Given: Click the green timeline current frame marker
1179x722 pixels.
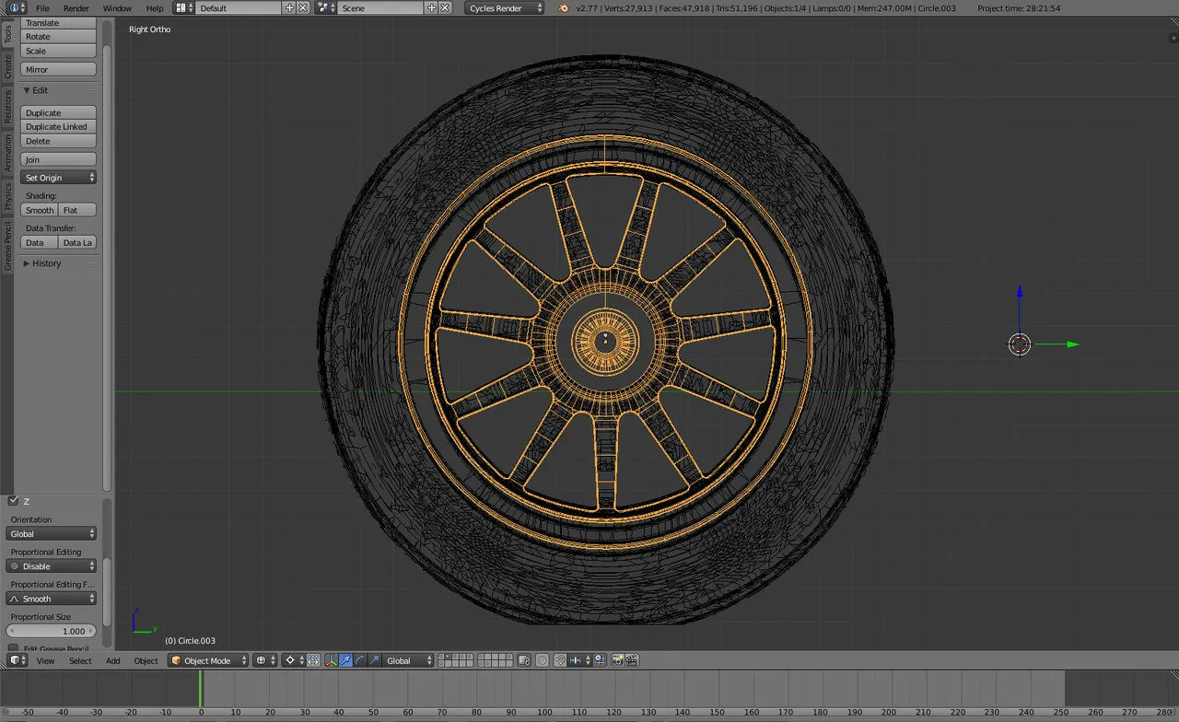Looking at the screenshot, I should [x=200, y=689].
